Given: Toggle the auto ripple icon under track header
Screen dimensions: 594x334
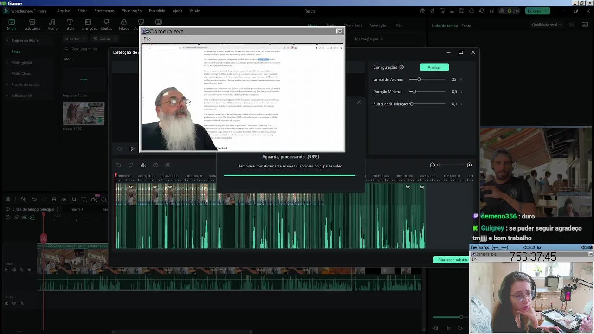Looking at the screenshot, I should 24,218.
